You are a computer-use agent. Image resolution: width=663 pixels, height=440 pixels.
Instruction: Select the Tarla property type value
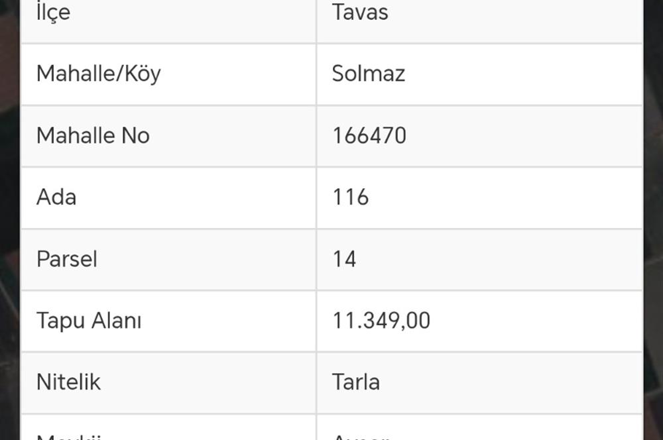pyautogui.click(x=355, y=382)
